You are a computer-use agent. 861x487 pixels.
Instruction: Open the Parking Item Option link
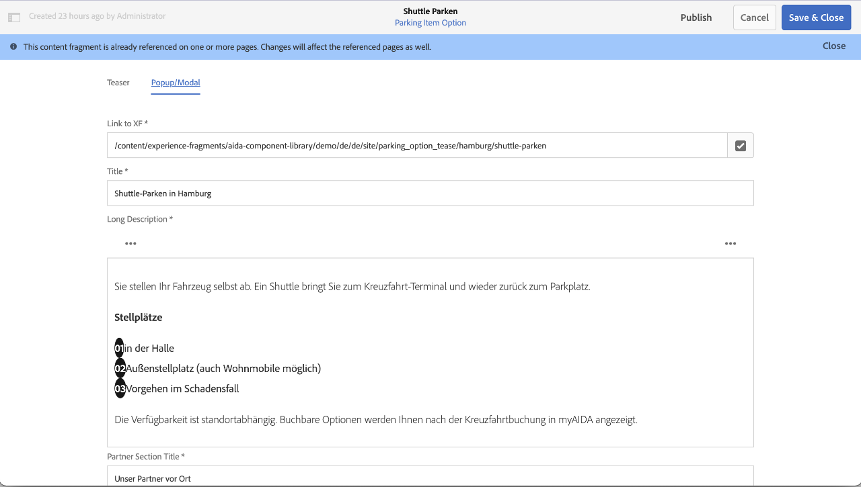tap(430, 23)
